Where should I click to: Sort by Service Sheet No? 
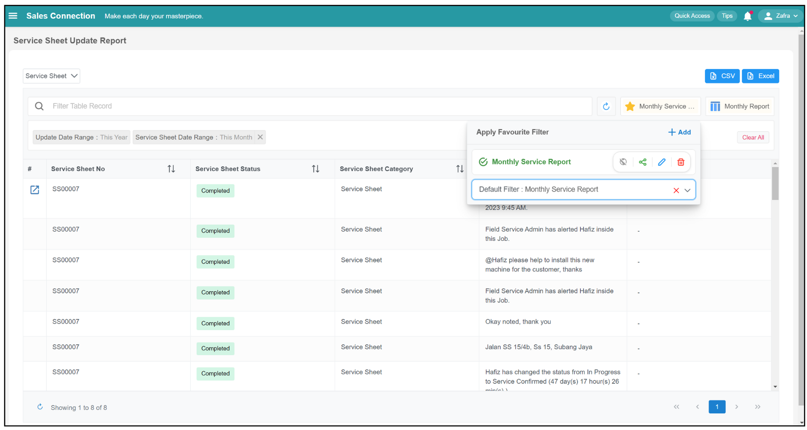point(171,169)
